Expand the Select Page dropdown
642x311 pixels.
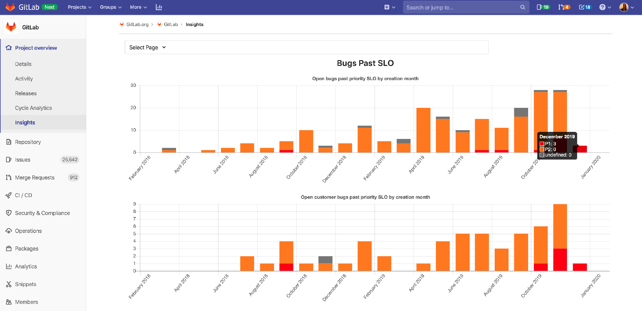point(147,47)
